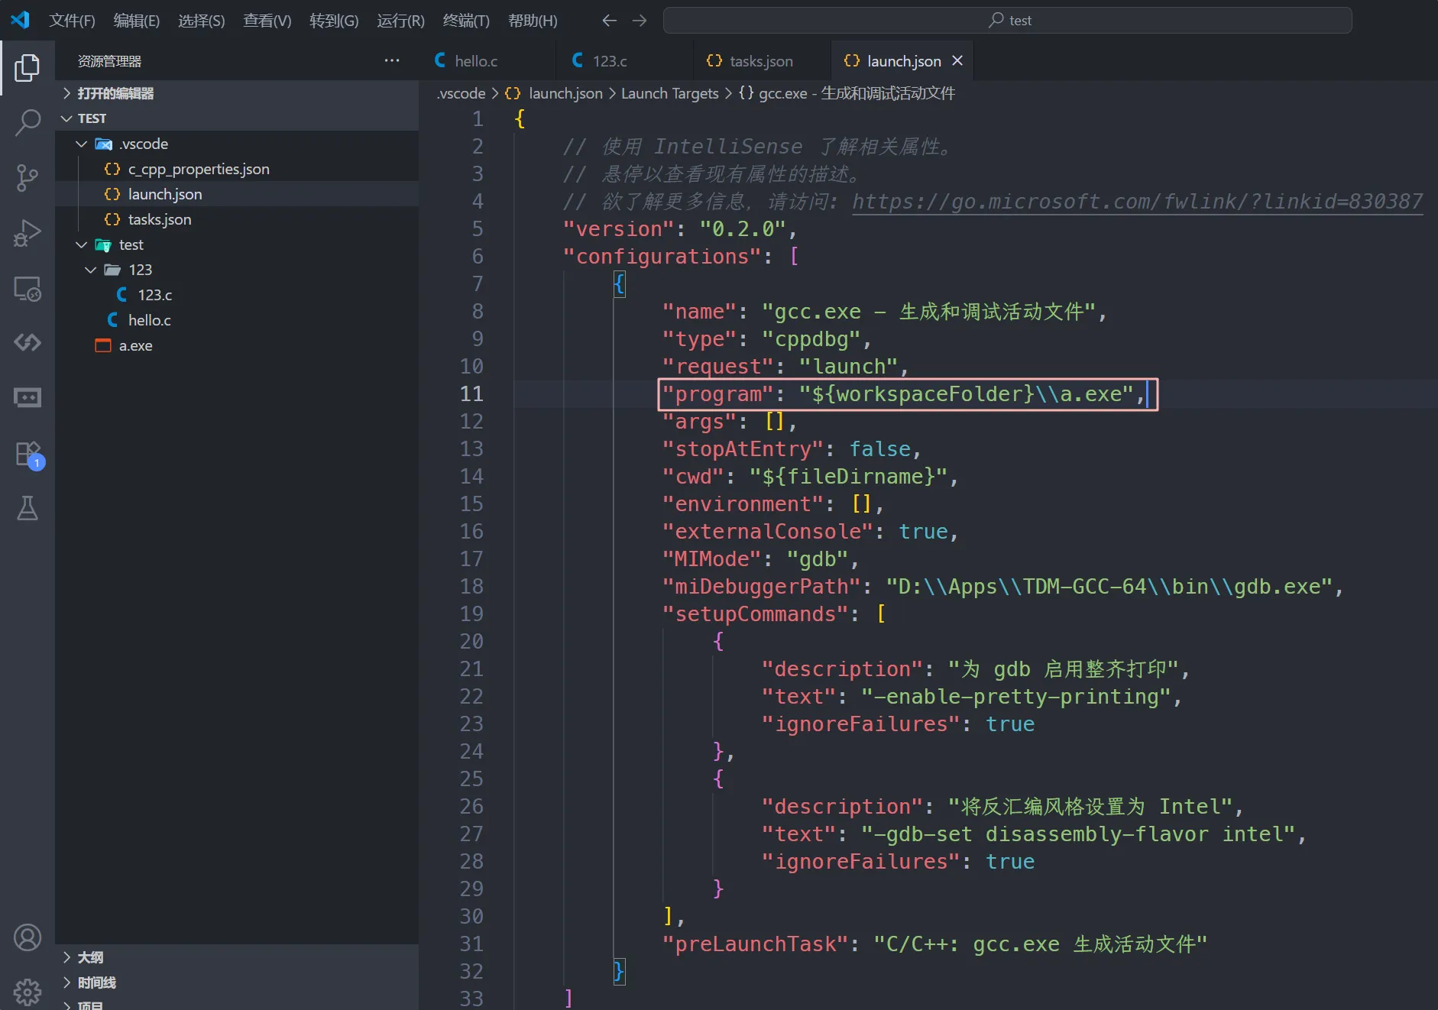This screenshot has width=1438, height=1010.
Task: Open the Remote Explorer icon
Action: 28,289
